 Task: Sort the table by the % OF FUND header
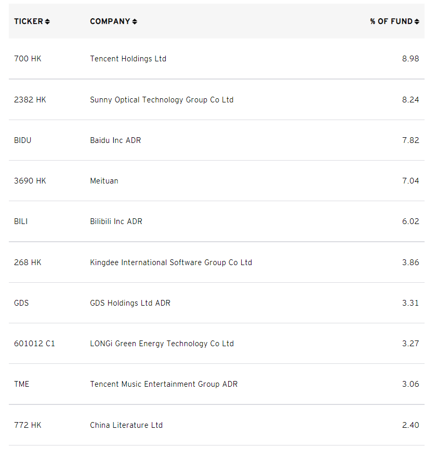[391, 22]
